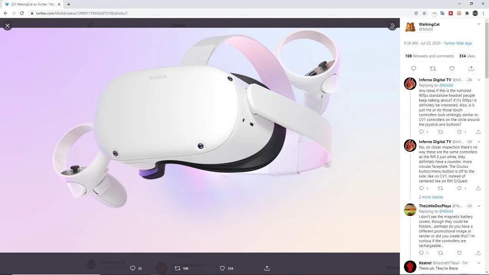Expand the '2 more replies' thread
Viewport: 489px width, 275px height.
[431, 197]
